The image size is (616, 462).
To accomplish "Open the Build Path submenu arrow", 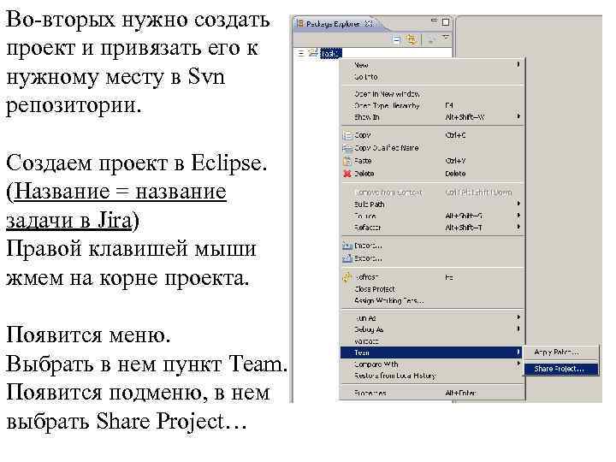I will (518, 204).
